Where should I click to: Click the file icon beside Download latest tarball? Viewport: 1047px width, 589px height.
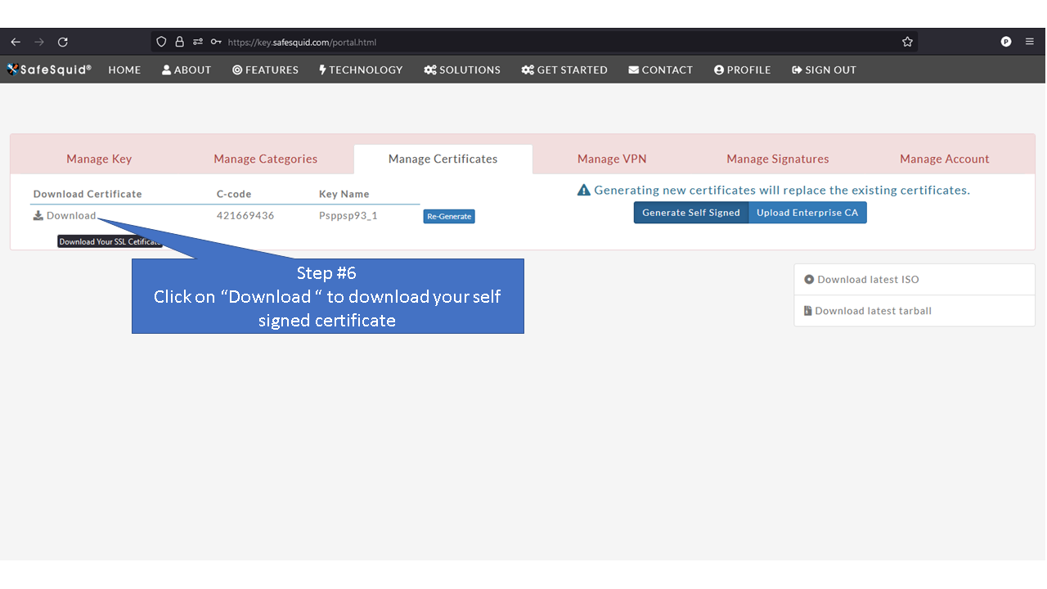point(809,311)
